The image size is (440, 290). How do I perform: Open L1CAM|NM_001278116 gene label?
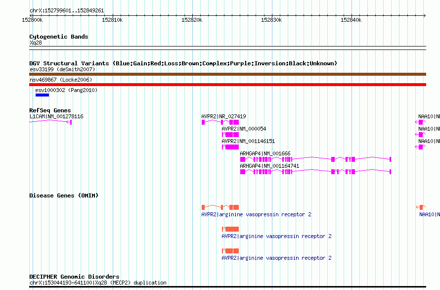pos(56,116)
